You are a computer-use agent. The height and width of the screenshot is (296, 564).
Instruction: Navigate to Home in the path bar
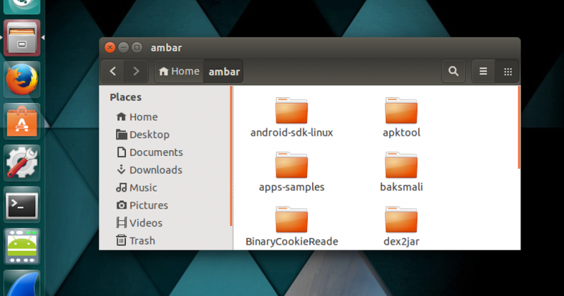pos(179,71)
